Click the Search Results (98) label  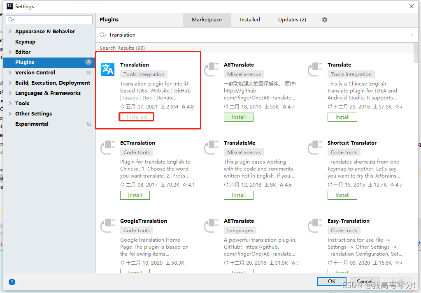click(x=122, y=48)
